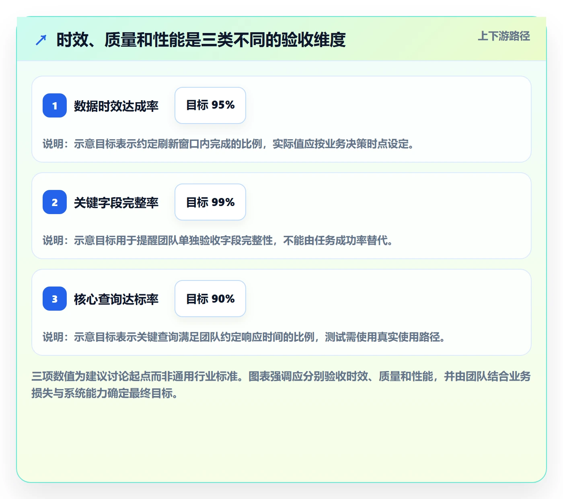The image size is (563, 499).
Task: Click the title 时效、质量和性能是三类不同的验收维度
Action: [x=201, y=40]
